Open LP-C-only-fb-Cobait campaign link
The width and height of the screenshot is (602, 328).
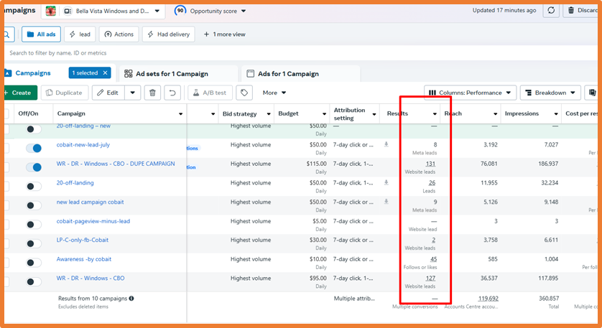coord(82,240)
